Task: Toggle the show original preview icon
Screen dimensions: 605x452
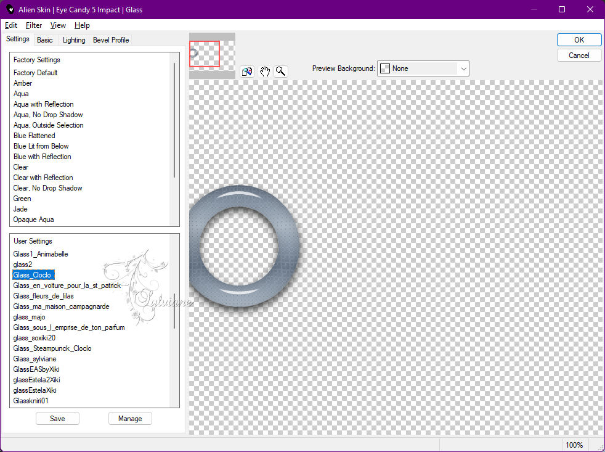Action: coord(247,72)
